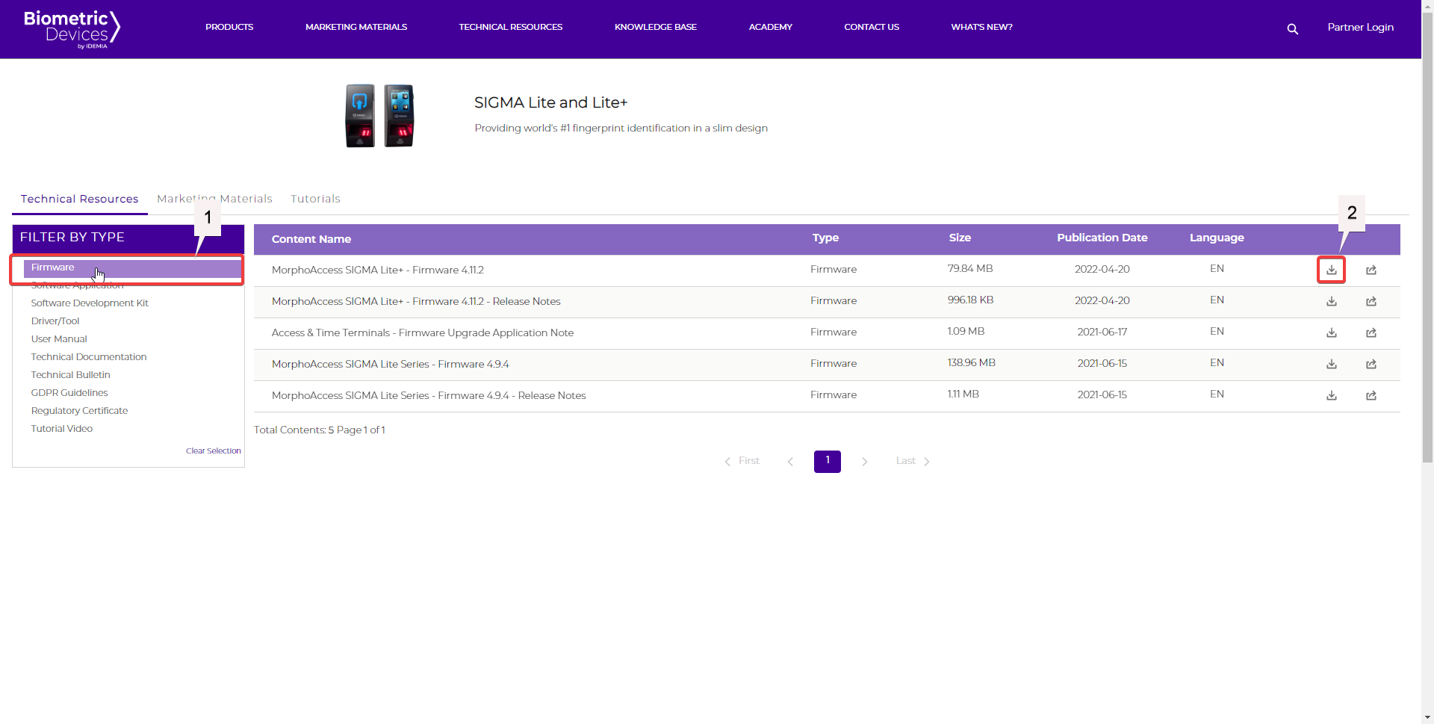The height and width of the screenshot is (724, 1434).
Task: Click the SIGMA Lite and Lite+ heading
Action: point(551,102)
